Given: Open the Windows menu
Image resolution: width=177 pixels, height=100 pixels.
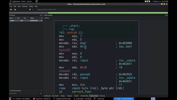Looking at the screenshot, I should pos(25,6).
